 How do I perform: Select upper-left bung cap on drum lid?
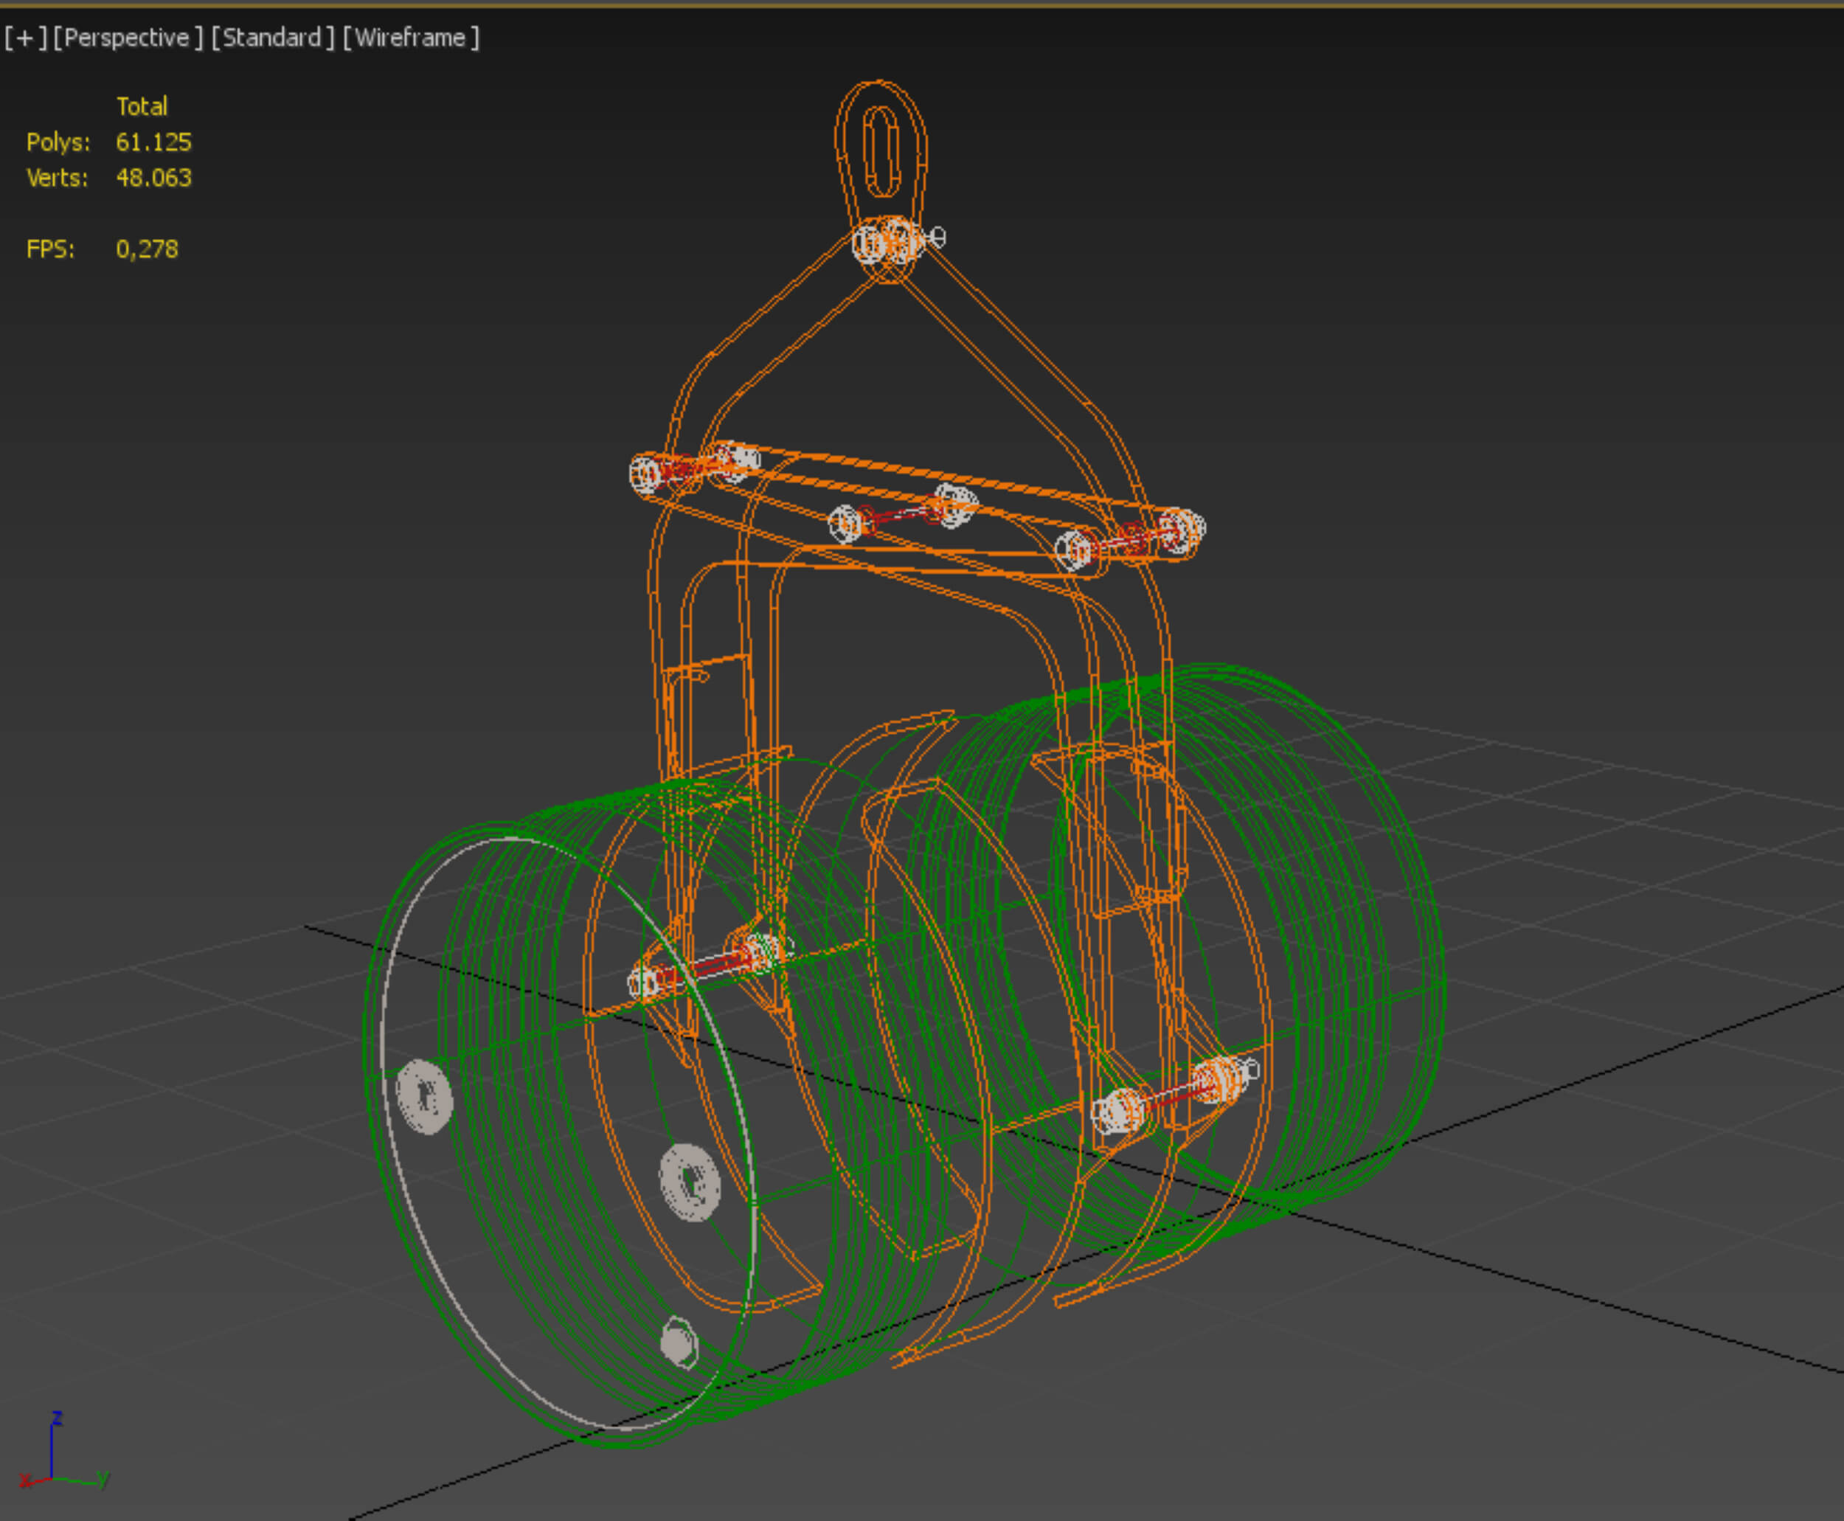pos(425,1095)
